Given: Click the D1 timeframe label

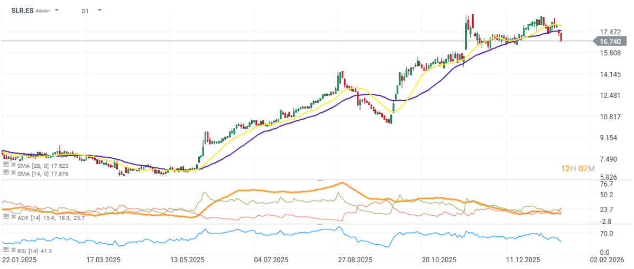Looking at the screenshot, I should pyautogui.click(x=85, y=11).
